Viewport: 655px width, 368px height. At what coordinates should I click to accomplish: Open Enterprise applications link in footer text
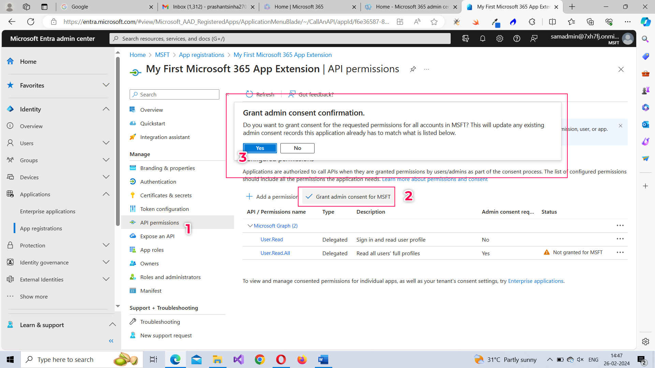tap(536, 281)
